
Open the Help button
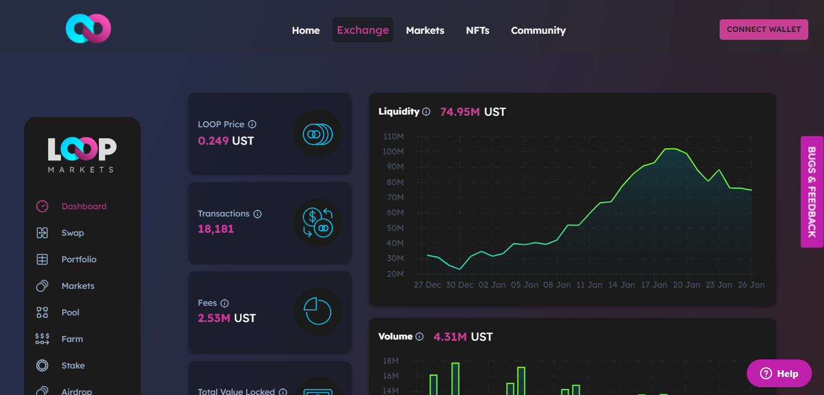coord(780,373)
